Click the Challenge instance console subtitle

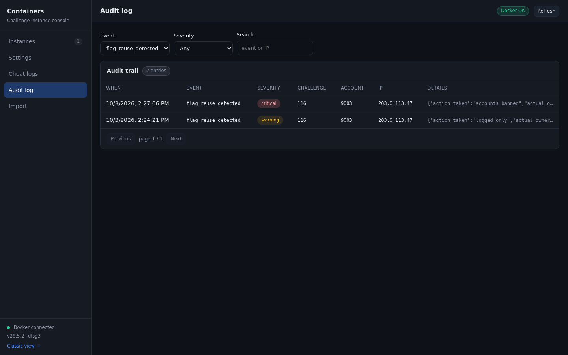(x=38, y=21)
